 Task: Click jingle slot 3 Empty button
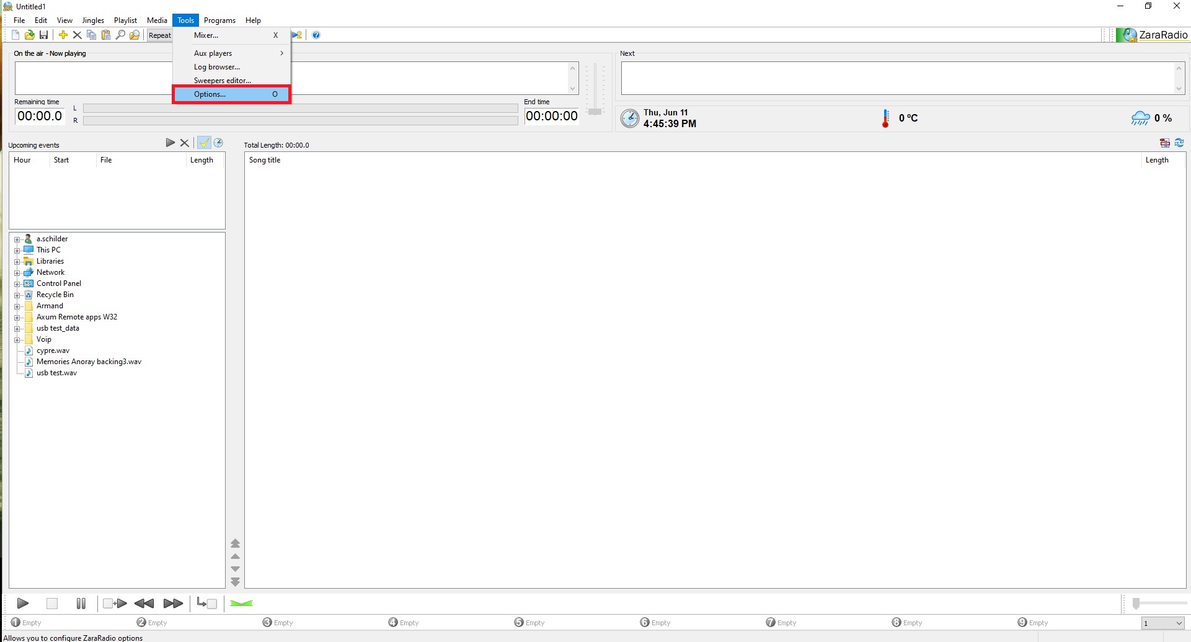(278, 623)
